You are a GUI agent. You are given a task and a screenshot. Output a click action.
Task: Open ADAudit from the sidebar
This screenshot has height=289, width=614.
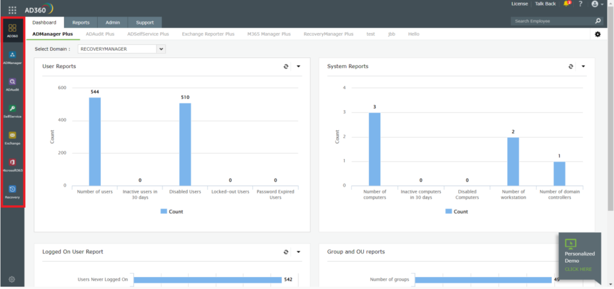(x=12, y=84)
